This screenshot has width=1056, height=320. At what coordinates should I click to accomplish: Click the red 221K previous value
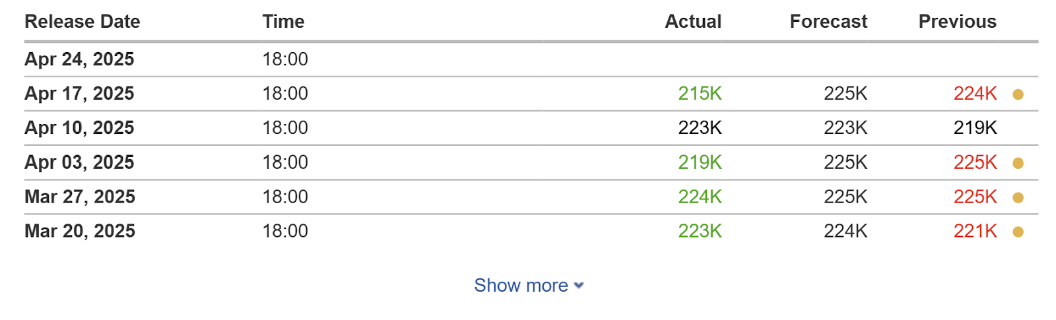(x=975, y=231)
